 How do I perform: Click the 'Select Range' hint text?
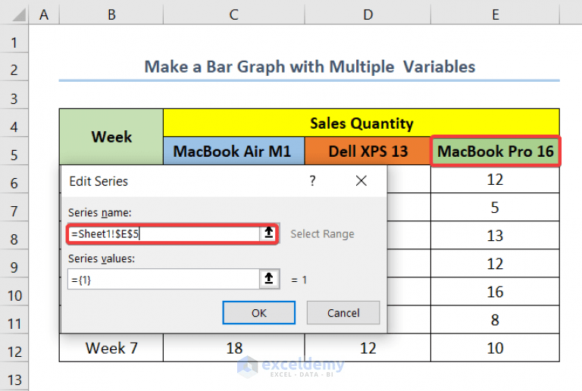322,234
